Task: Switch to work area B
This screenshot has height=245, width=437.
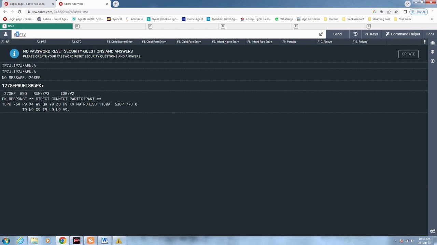Action: [x=109, y=26]
